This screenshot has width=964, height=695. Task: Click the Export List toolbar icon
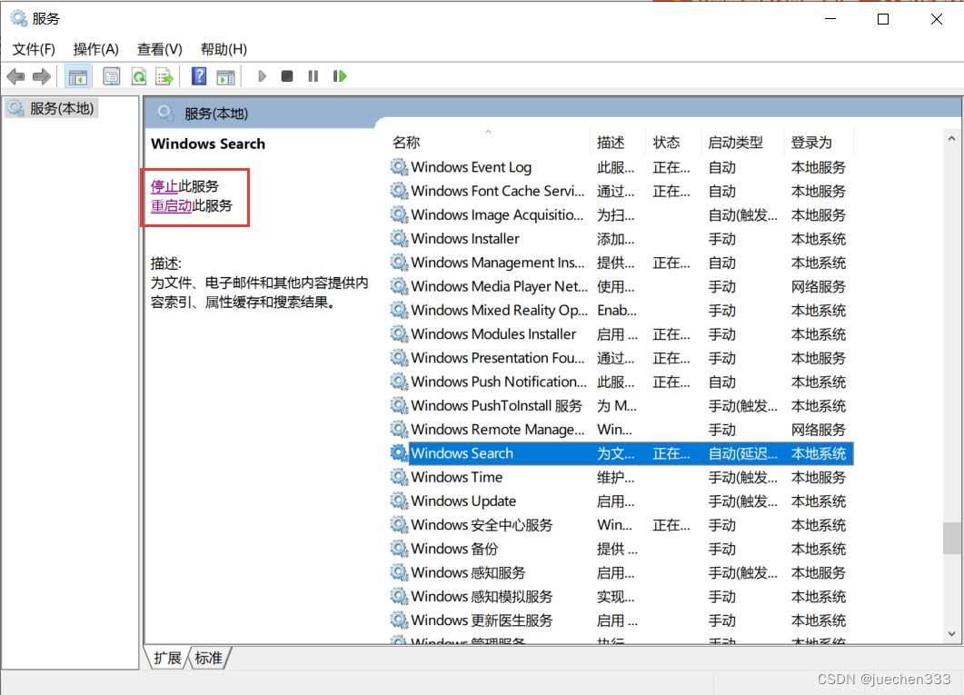[164, 77]
